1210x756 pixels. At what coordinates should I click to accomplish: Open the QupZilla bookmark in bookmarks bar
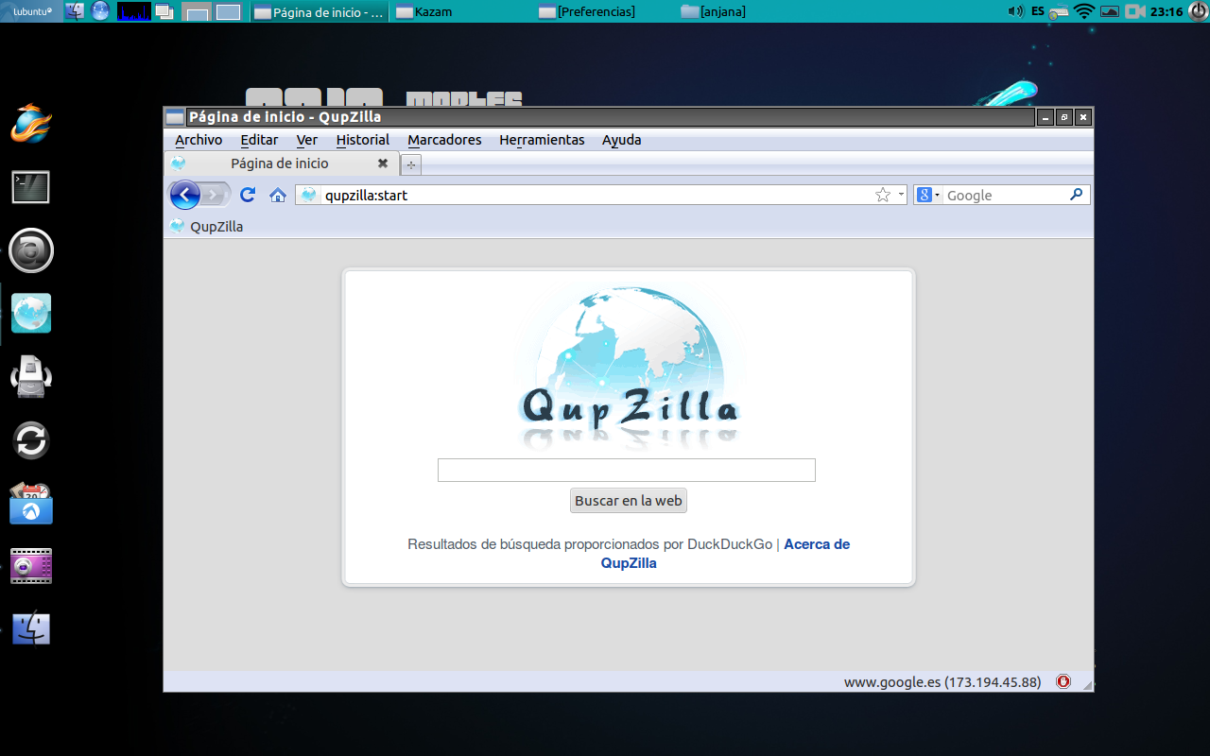click(206, 227)
